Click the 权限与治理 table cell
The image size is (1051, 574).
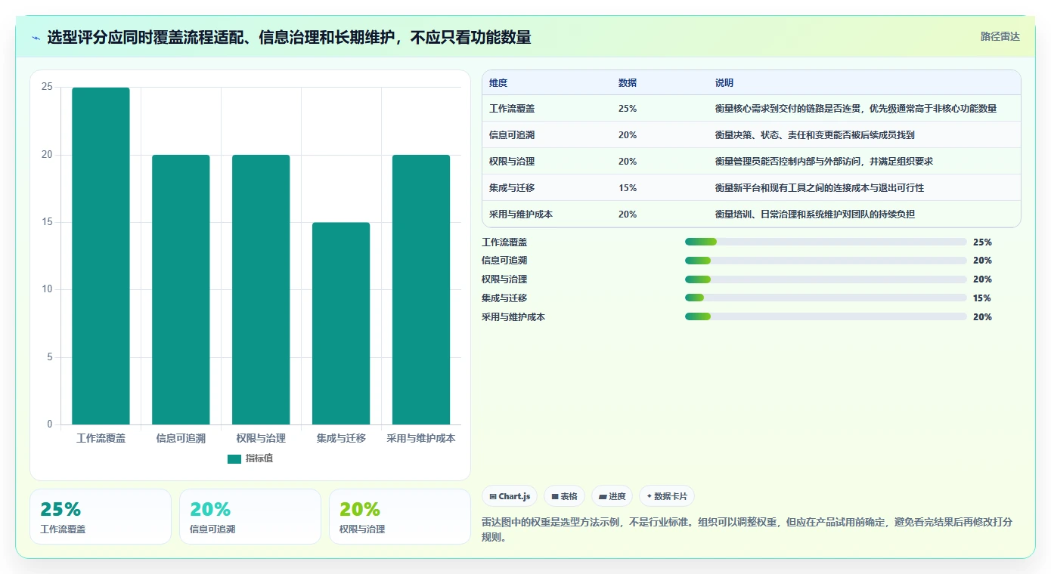pos(547,162)
